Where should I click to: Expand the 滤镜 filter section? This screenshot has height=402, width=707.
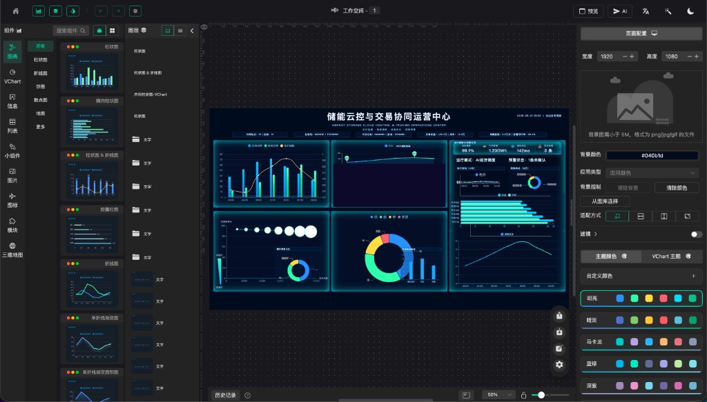tap(589, 234)
